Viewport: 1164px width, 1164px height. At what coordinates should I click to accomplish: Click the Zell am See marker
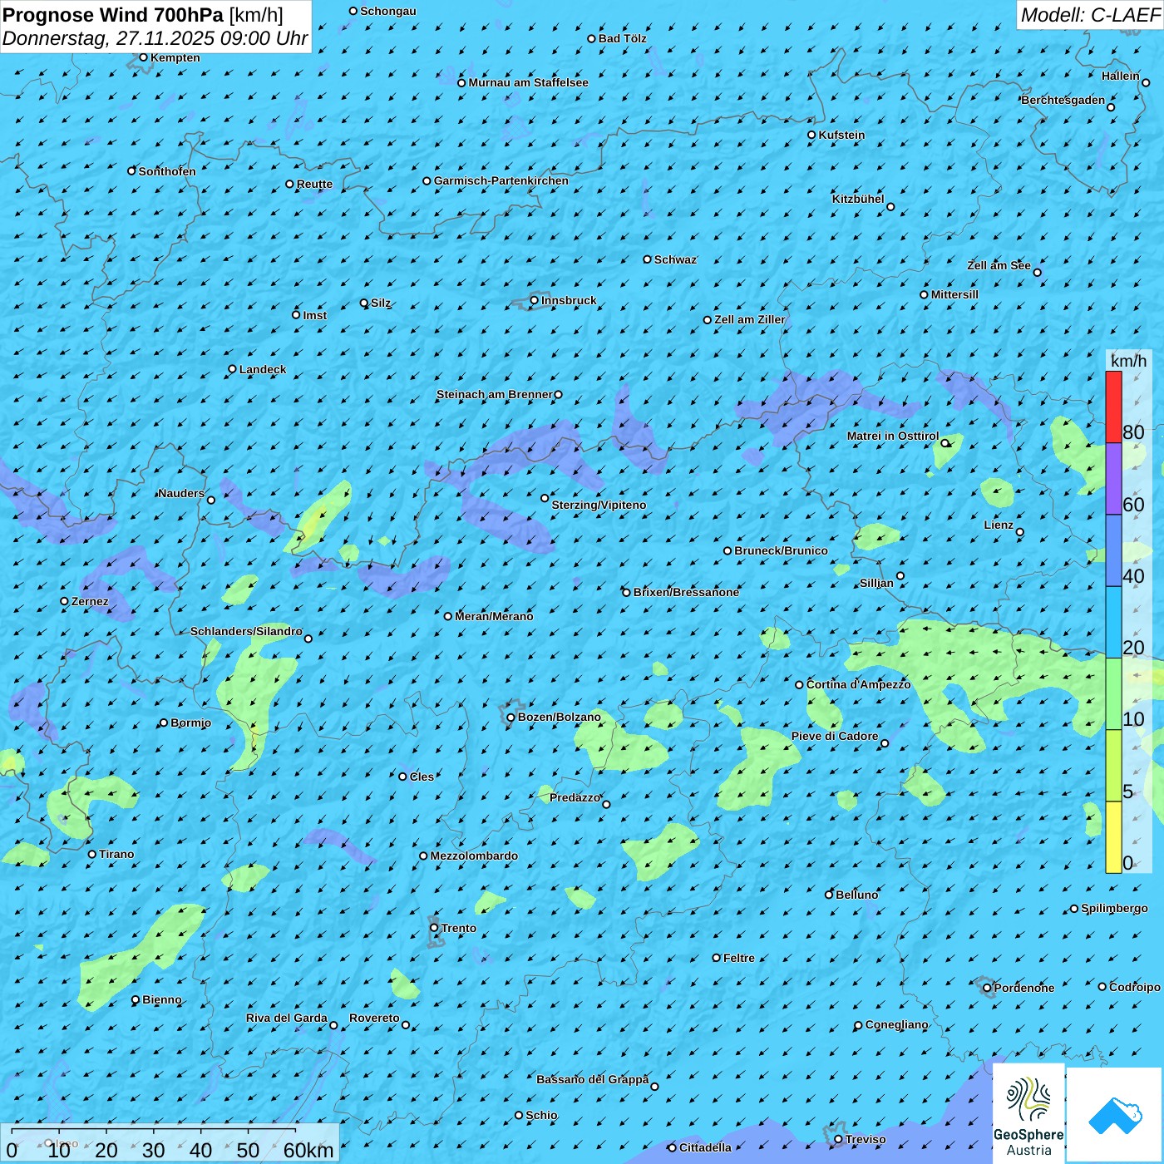[1037, 273]
